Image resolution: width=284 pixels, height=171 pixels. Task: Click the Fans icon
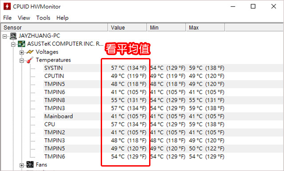[x=30, y=164]
